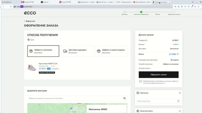Click the Оплата step circle
This screenshot has width=202, height=113.
157,12
